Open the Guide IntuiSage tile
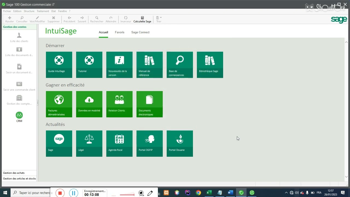Screen dimensions: 350x197 pyautogui.click(x=59, y=65)
